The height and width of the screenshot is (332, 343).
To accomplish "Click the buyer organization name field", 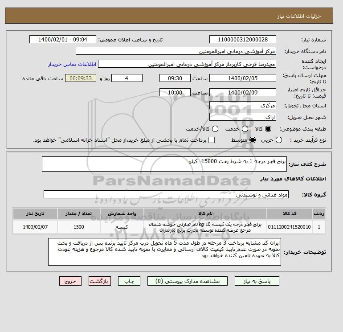I will [176, 51].
